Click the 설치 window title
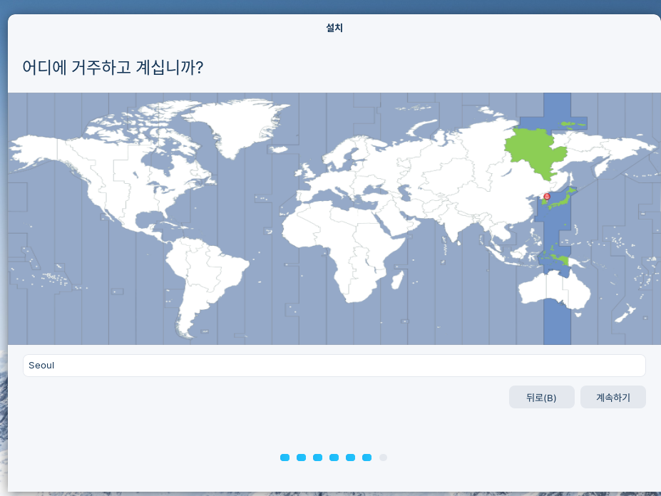This screenshot has height=496, width=661. click(334, 28)
